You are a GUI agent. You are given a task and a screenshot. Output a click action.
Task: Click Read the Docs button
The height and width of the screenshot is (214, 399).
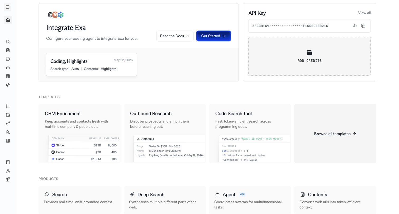[175, 36]
